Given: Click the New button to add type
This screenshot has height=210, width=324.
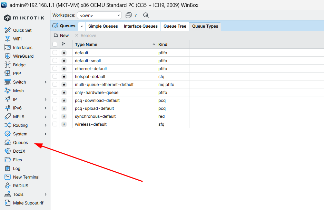Looking at the screenshot, I should 61,35.
